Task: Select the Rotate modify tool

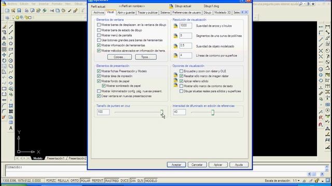Action: pyautogui.click(x=4, y=60)
